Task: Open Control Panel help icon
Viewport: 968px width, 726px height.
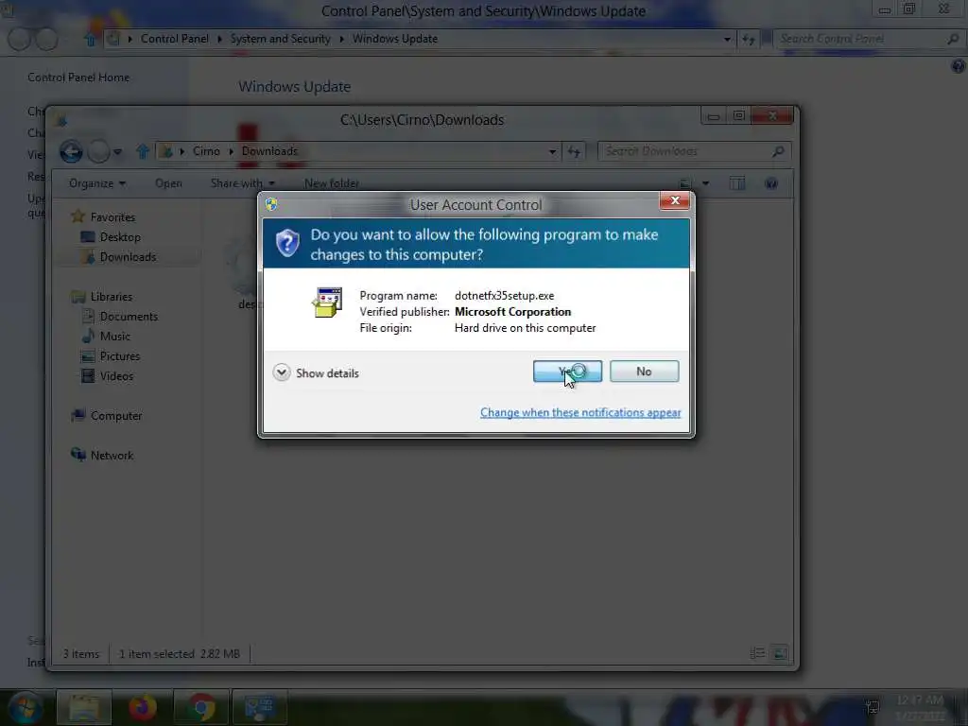Action: point(958,66)
